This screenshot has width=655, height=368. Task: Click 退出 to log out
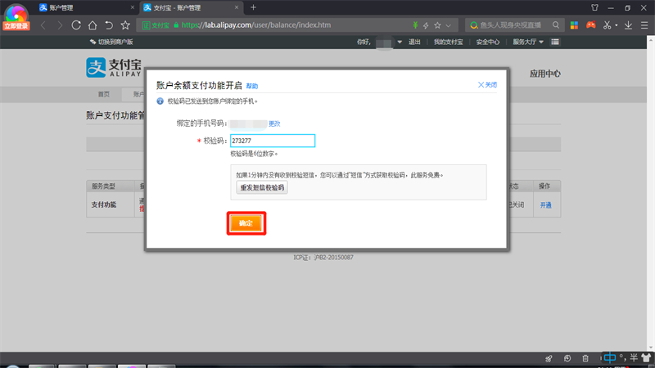[414, 42]
